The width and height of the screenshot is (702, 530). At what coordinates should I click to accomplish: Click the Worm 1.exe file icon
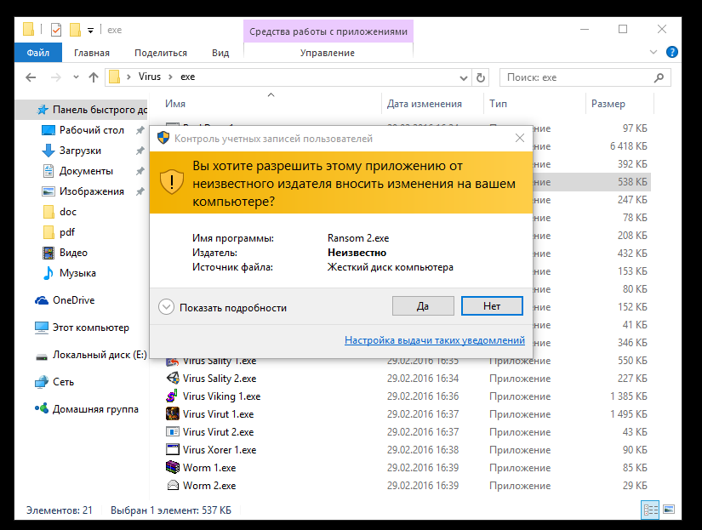(x=173, y=468)
